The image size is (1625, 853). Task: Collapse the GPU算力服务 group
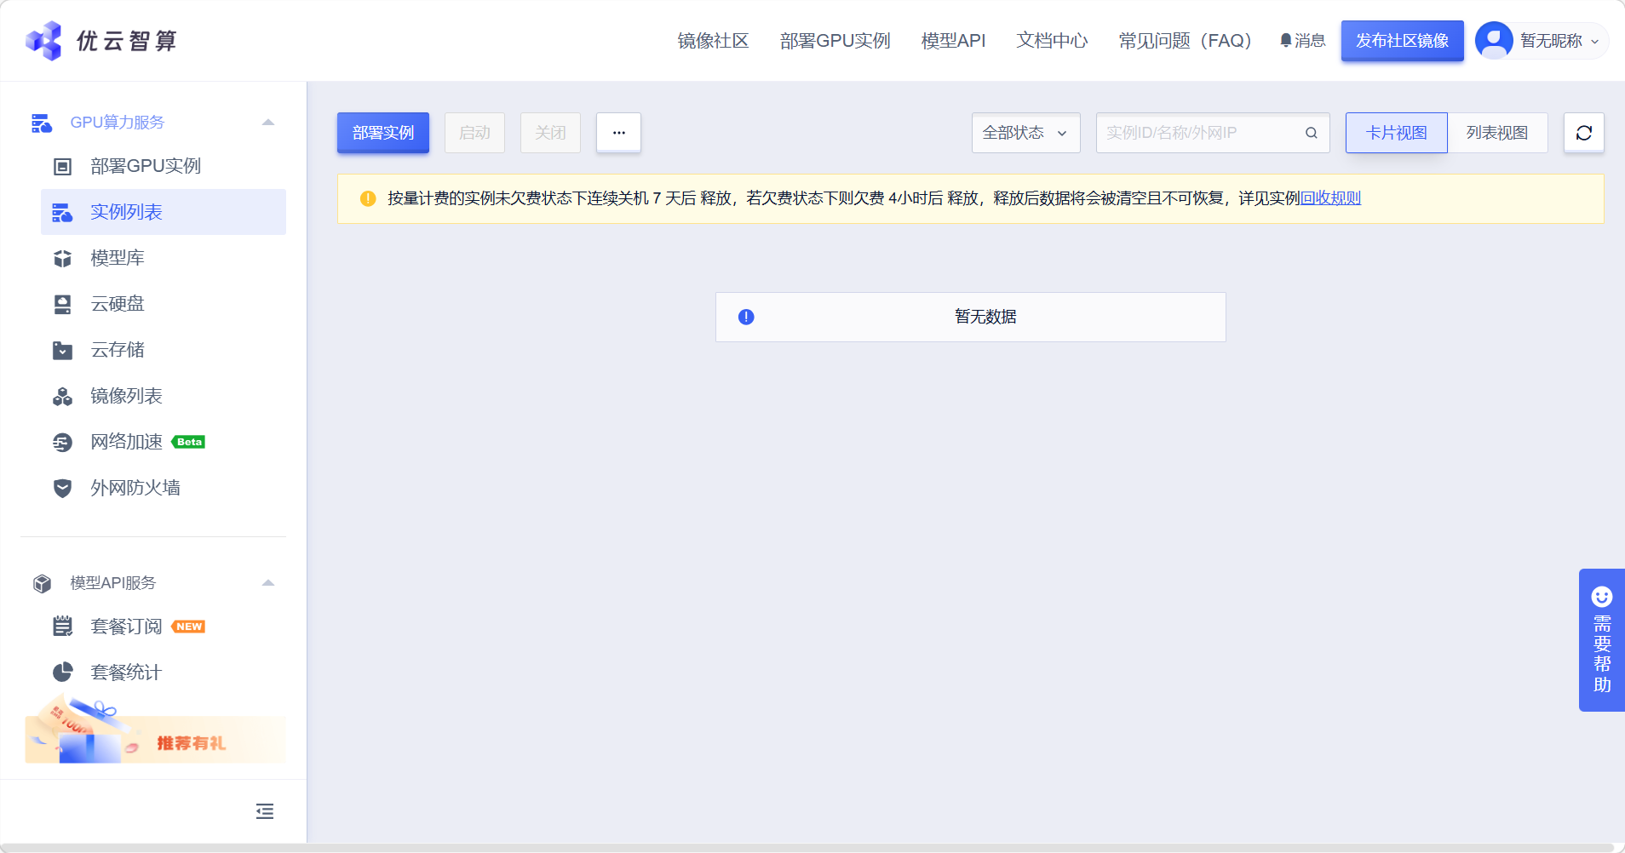(x=268, y=122)
